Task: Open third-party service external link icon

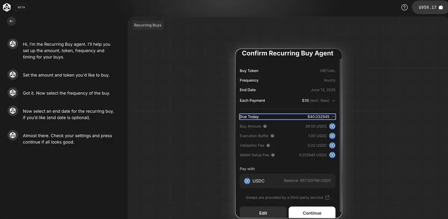Action: 327,197
